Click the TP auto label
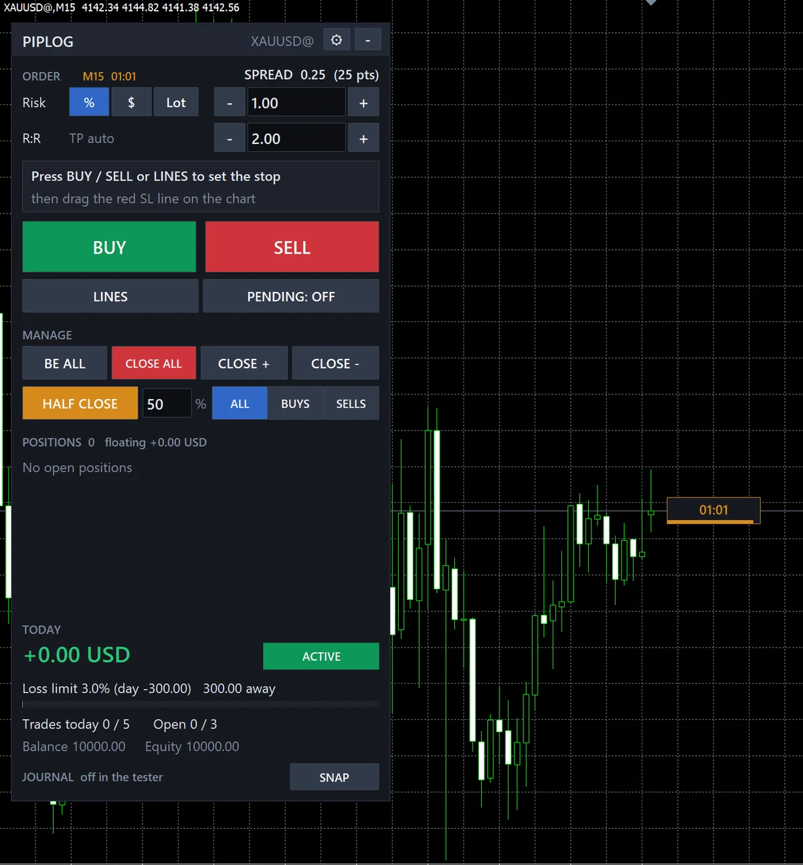 tap(92, 139)
